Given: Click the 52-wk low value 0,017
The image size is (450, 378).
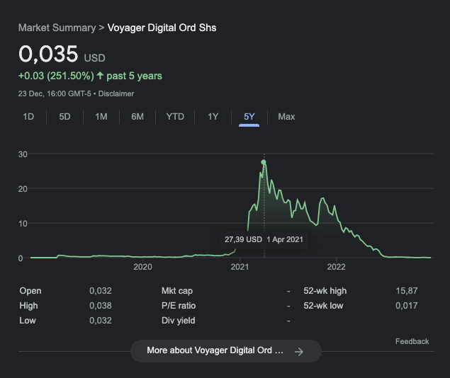Looking at the screenshot, I should click(407, 306).
